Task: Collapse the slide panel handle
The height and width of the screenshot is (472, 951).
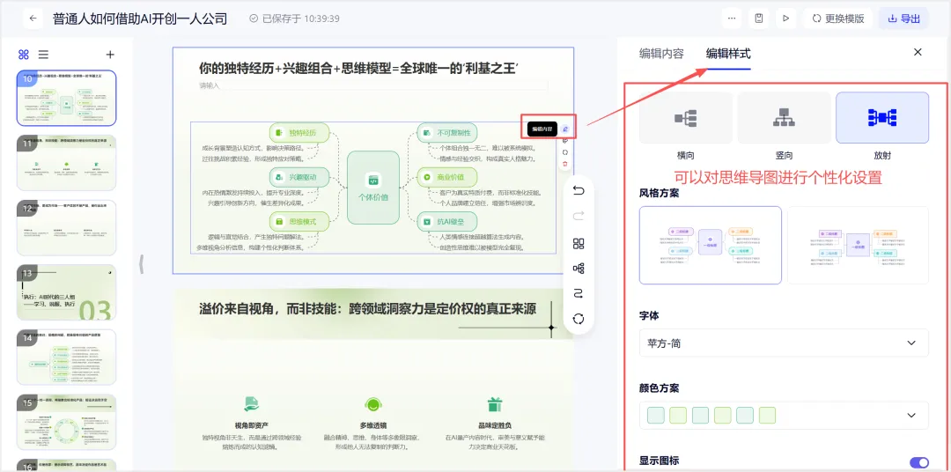Action: coord(141,263)
